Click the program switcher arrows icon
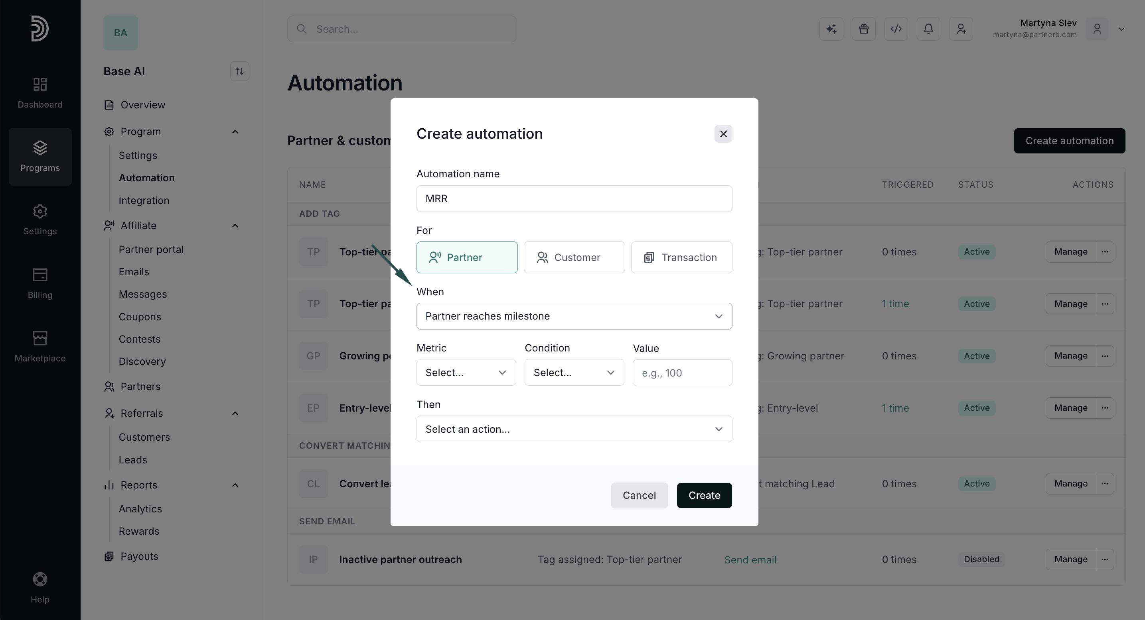The height and width of the screenshot is (620, 1145). click(240, 71)
